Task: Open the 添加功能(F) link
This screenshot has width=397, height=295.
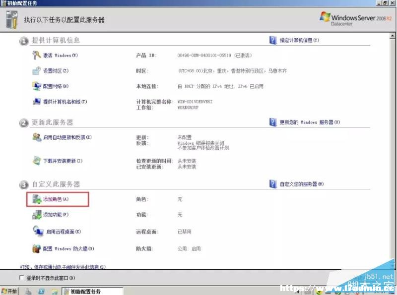Action: (56, 215)
